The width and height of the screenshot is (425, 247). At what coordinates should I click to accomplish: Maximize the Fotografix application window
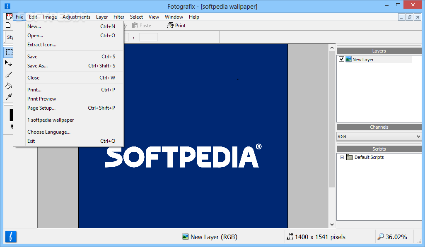(398, 5)
